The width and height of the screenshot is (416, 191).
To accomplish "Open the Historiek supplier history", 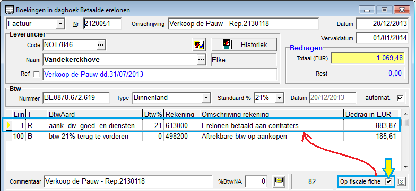I will pos(244,44).
